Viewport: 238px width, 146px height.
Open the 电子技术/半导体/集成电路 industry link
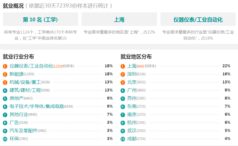[x=37, y=106]
